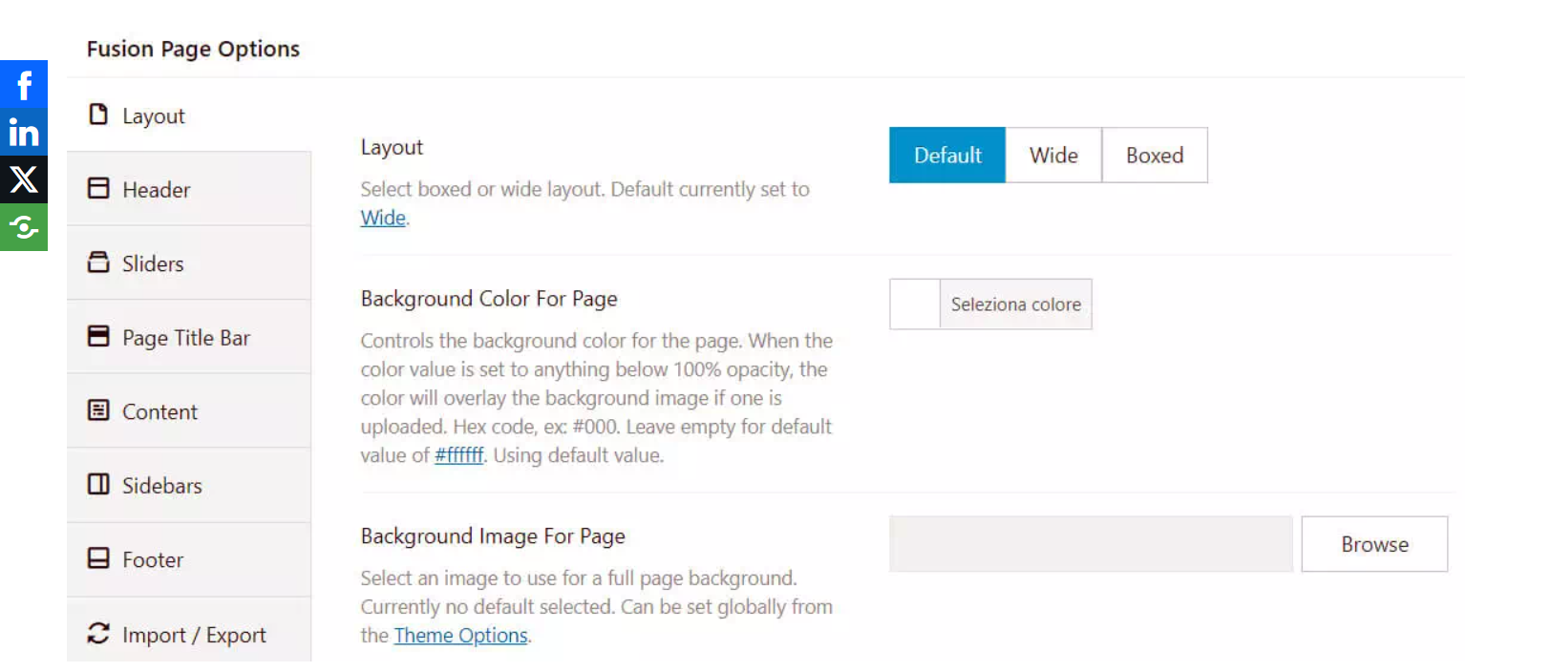Select the Content tab
The height and width of the screenshot is (672, 1550).
(x=189, y=410)
